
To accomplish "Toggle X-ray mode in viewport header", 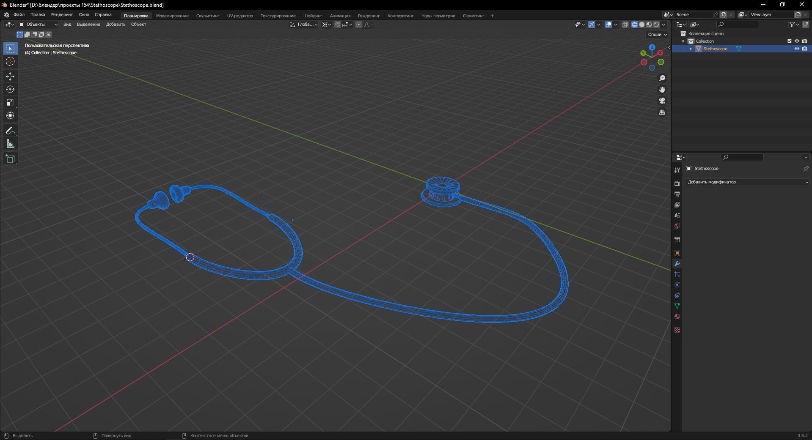I will tap(625, 25).
